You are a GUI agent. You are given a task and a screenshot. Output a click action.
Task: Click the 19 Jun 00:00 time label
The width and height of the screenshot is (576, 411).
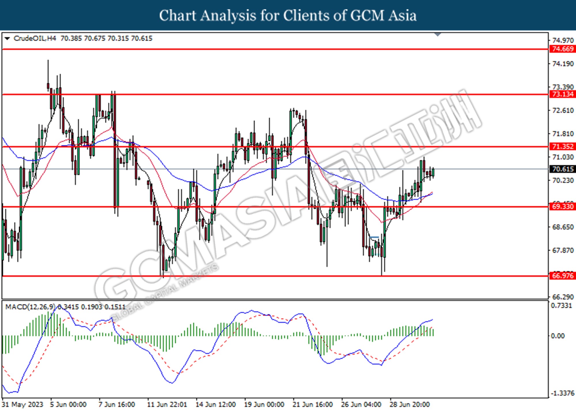(x=264, y=404)
